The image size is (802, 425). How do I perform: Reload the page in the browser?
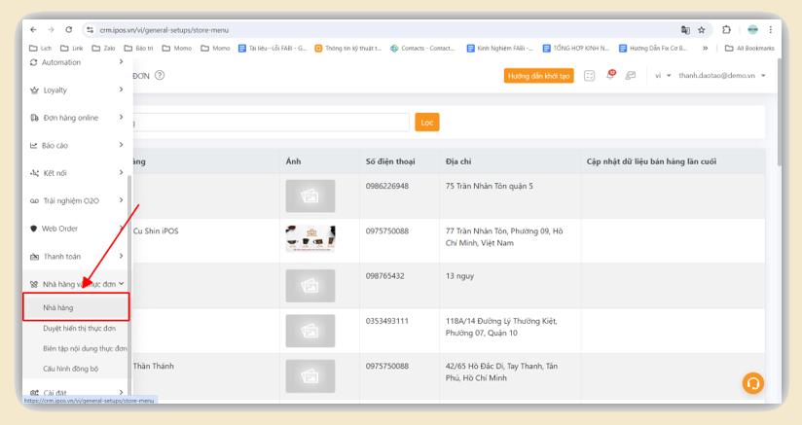click(x=69, y=30)
